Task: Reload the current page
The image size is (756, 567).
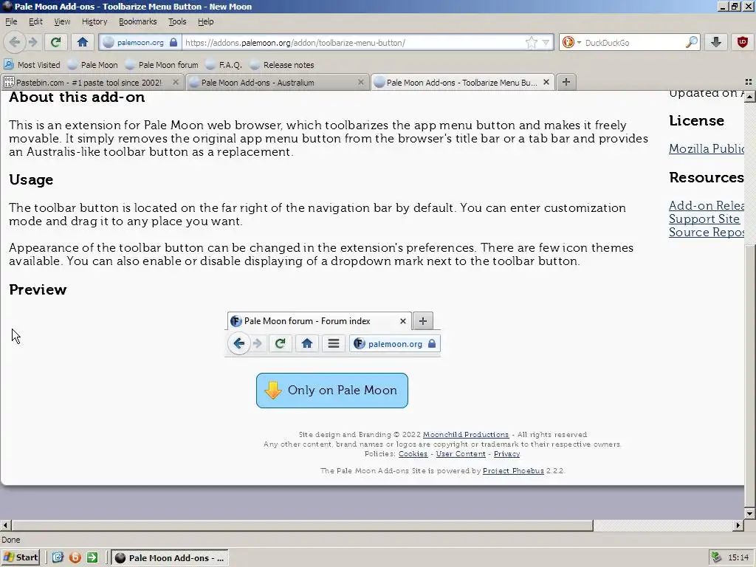Action: tap(55, 42)
